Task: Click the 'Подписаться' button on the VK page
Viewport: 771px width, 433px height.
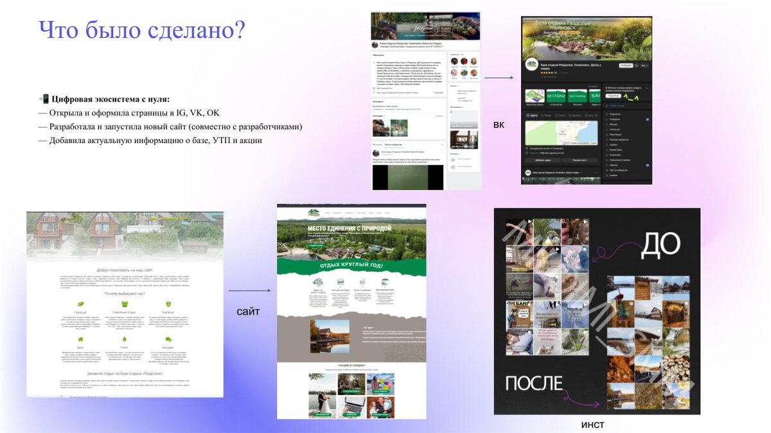Action: 625,65
